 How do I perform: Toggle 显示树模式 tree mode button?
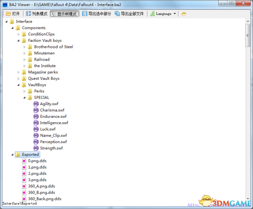tap(65, 14)
